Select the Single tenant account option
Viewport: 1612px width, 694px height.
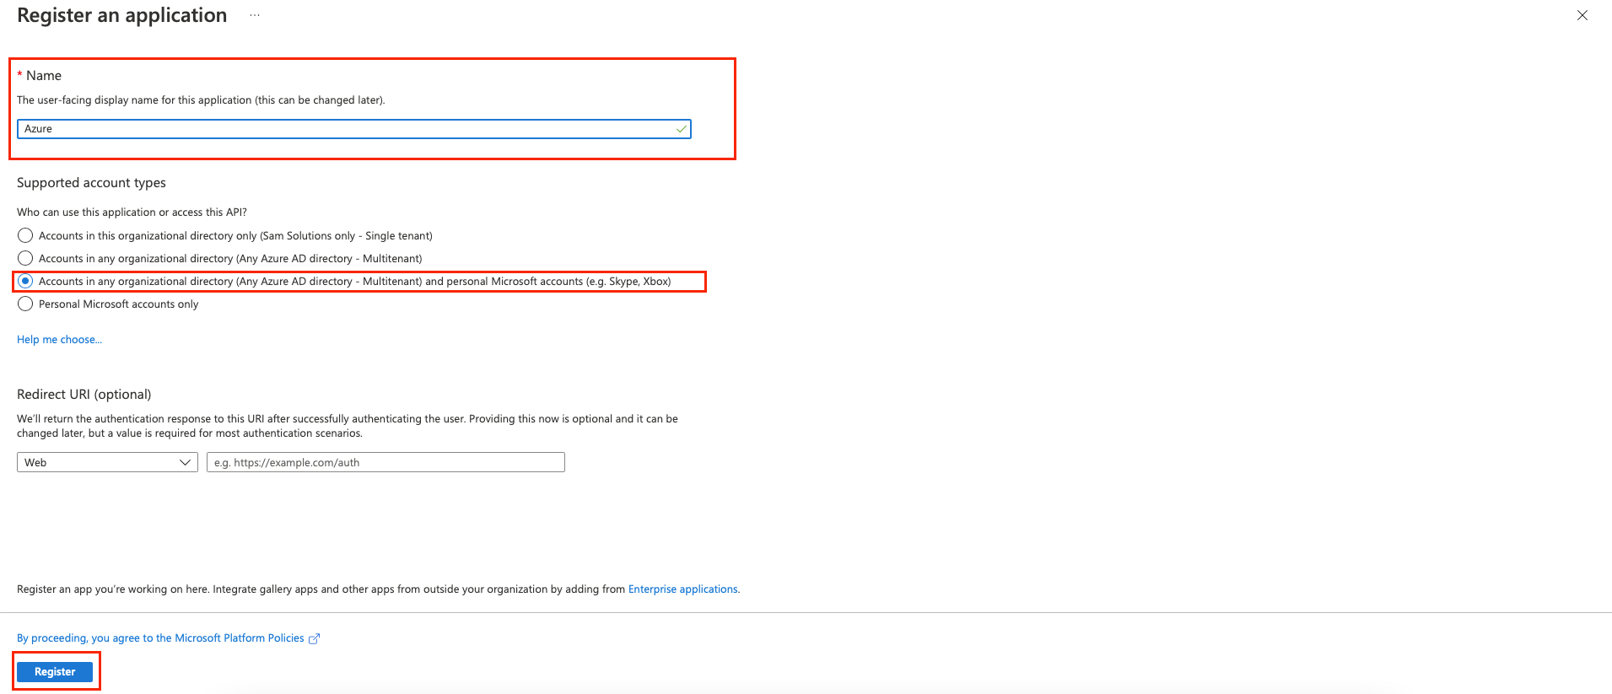click(25, 235)
